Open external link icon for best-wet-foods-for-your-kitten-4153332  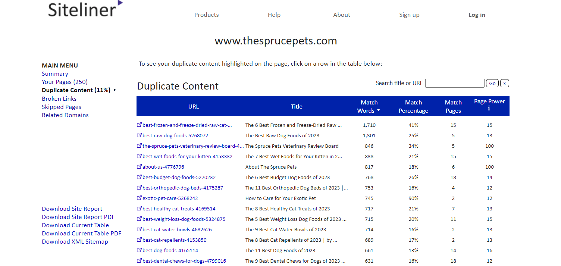click(x=140, y=156)
